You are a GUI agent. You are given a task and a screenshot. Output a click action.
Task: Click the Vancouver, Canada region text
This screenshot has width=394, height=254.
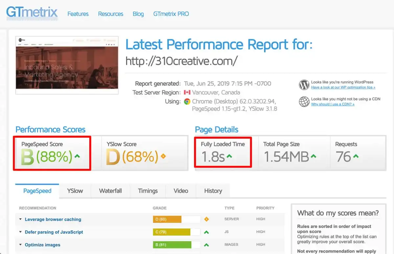(216, 92)
